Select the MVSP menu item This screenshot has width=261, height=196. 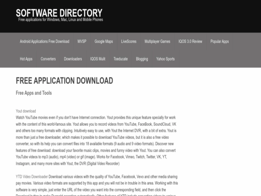pyautogui.click(x=82, y=41)
